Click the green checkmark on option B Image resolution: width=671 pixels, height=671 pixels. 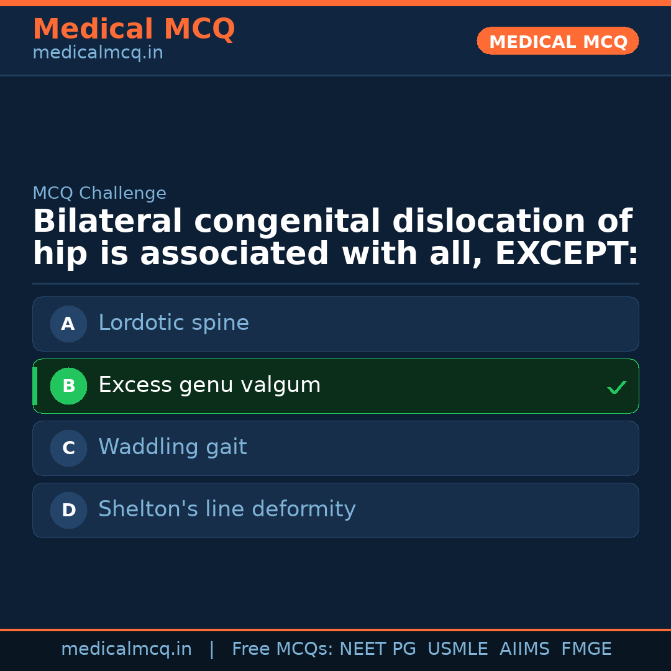(x=616, y=388)
